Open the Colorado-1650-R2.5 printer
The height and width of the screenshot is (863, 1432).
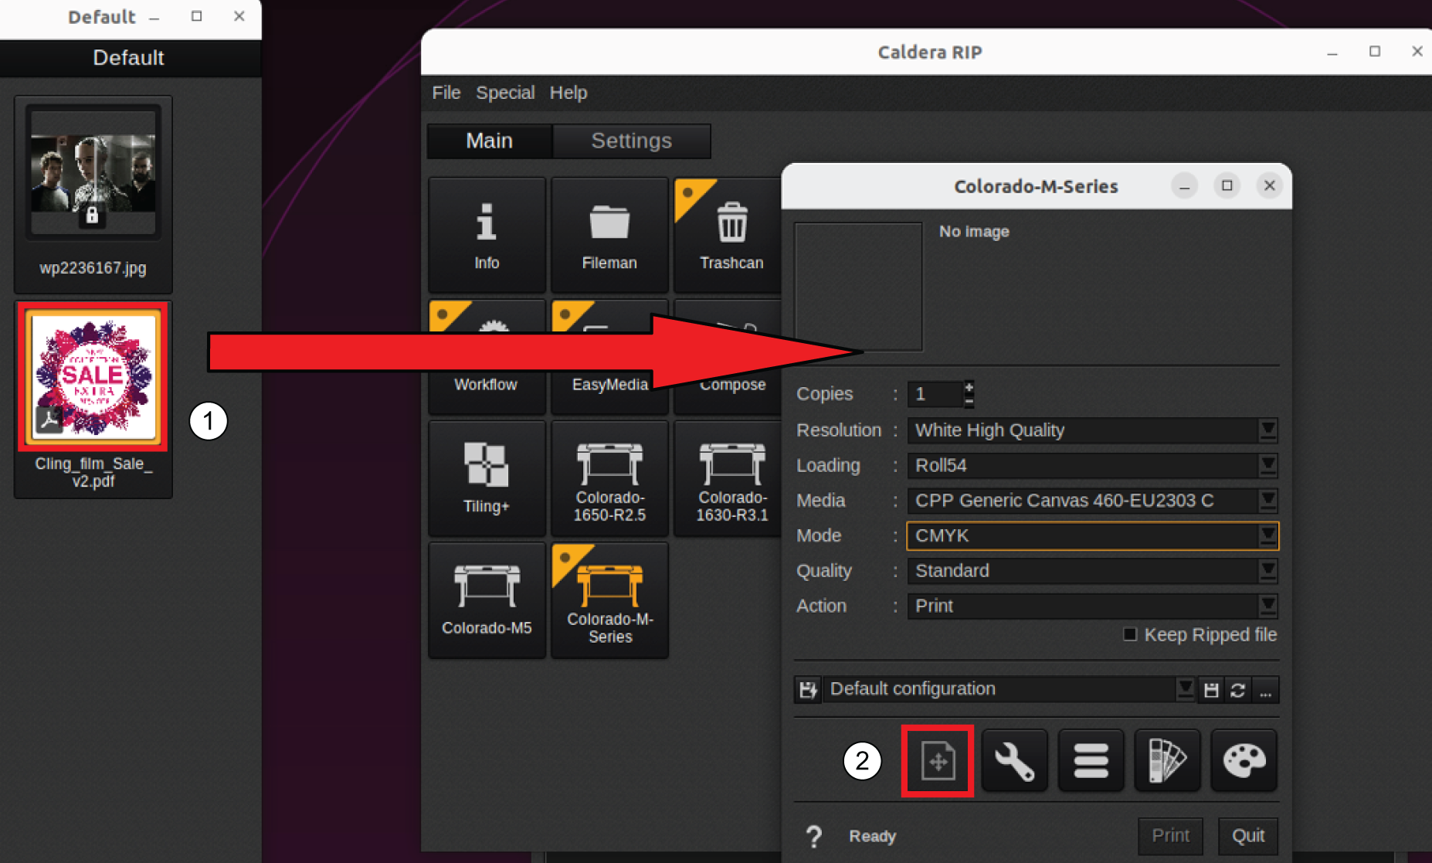coord(609,478)
